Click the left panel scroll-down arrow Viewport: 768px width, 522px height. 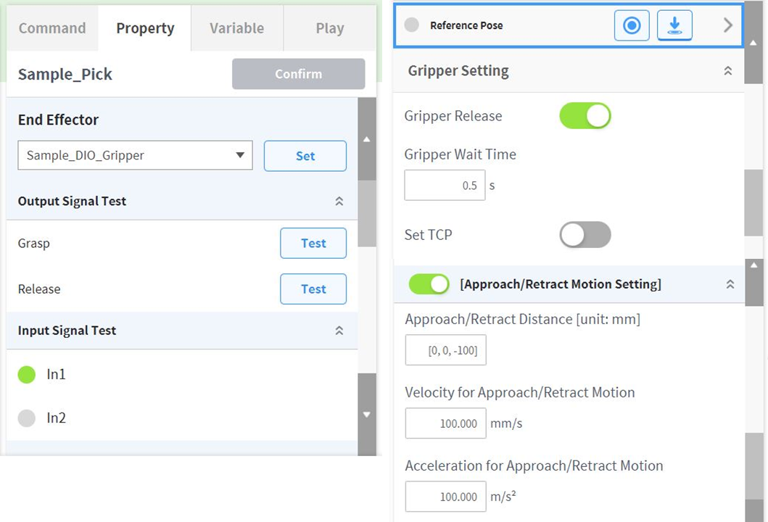(366, 415)
